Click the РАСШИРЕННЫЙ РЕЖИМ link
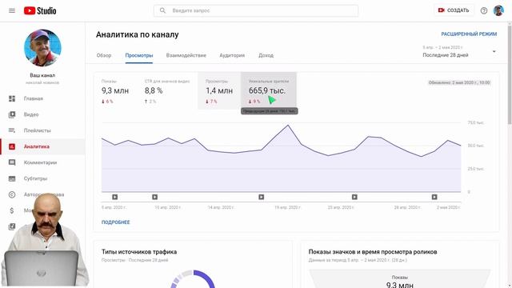 point(469,34)
